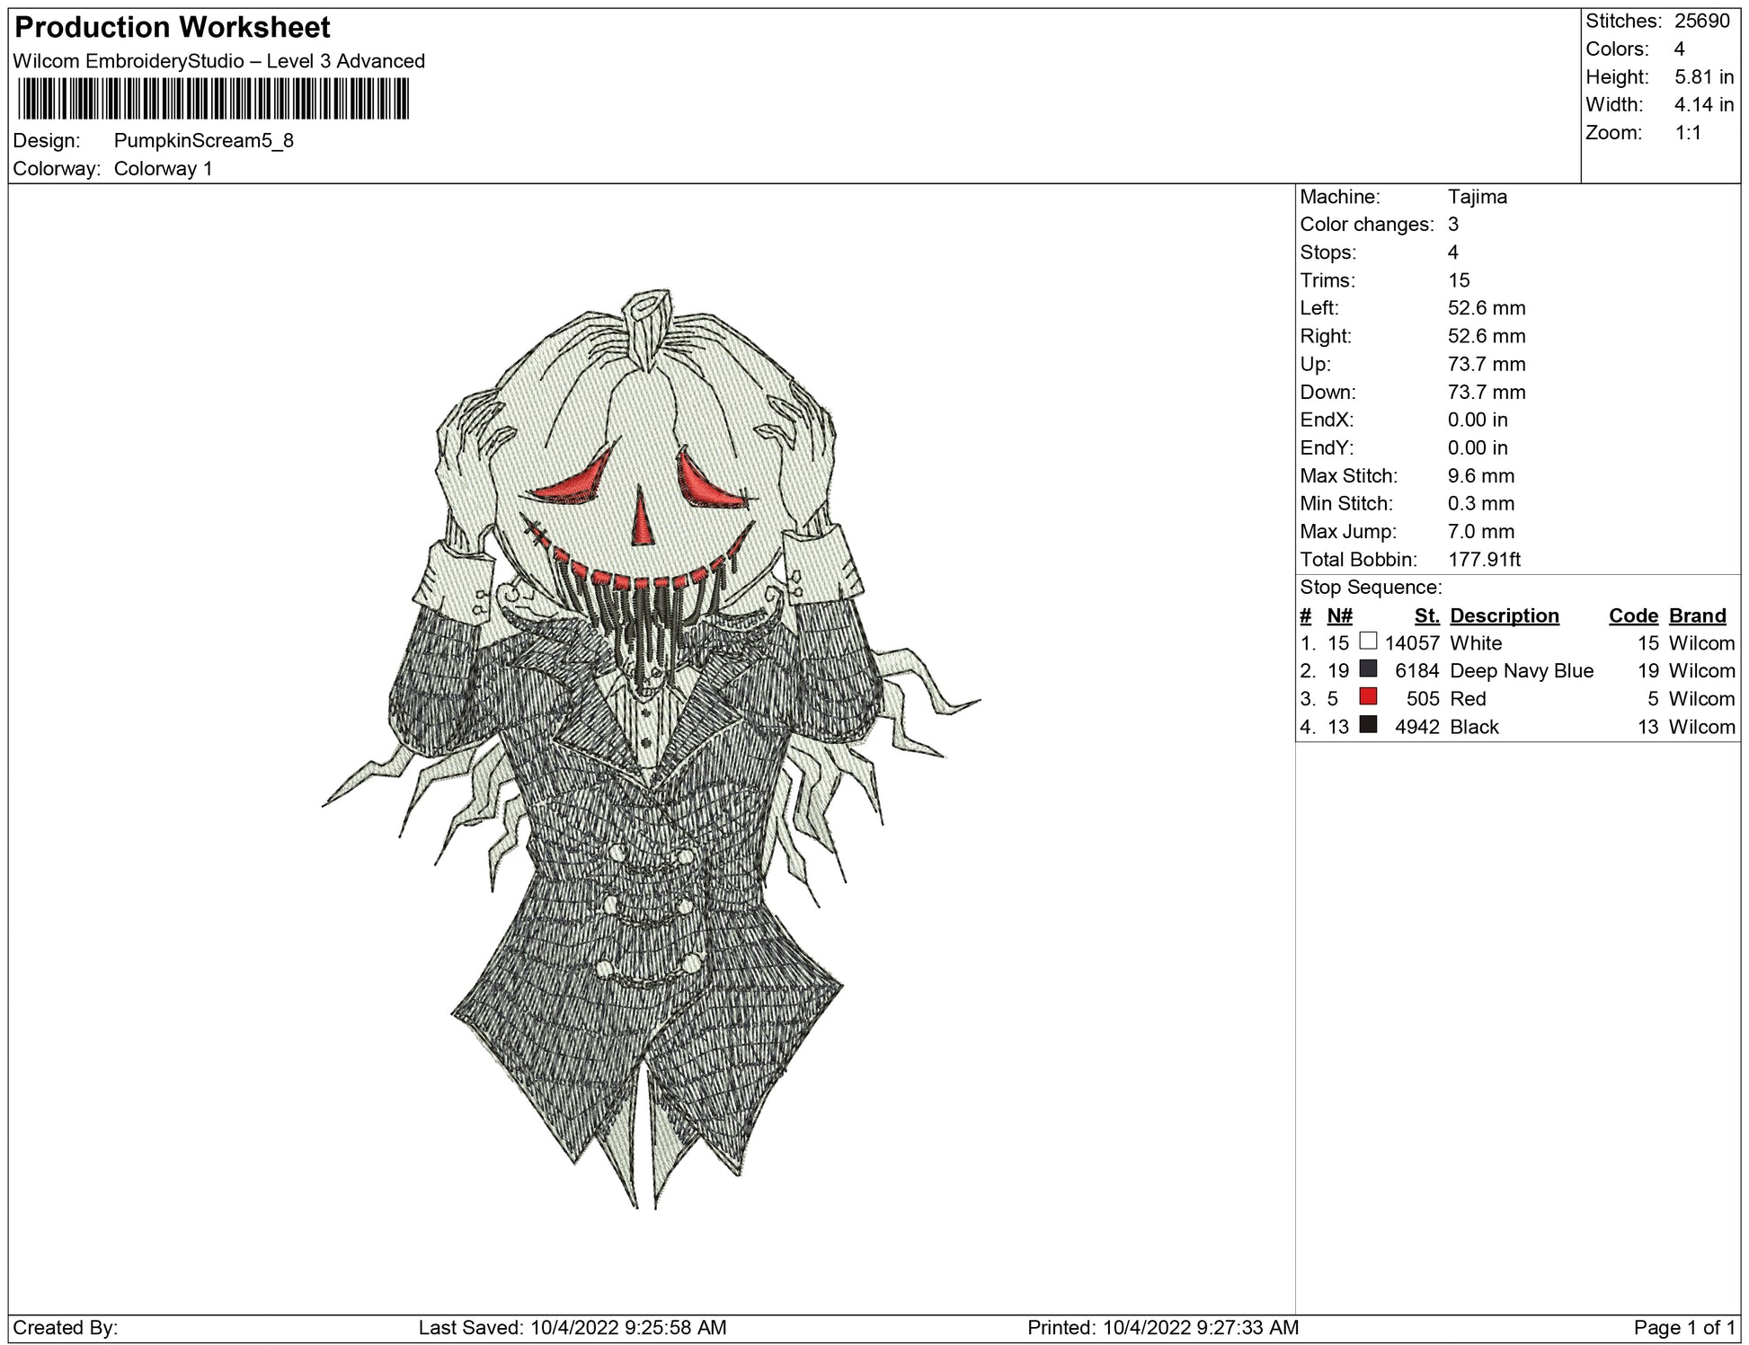Image resolution: width=1749 pixels, height=1345 pixels.
Task: Click the St. column header
Action: 1426,616
